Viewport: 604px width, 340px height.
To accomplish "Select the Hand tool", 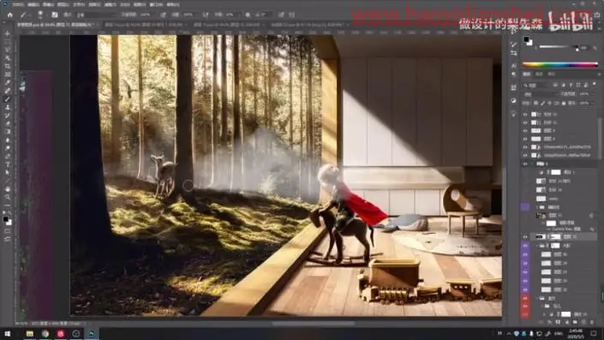I will tap(8, 189).
